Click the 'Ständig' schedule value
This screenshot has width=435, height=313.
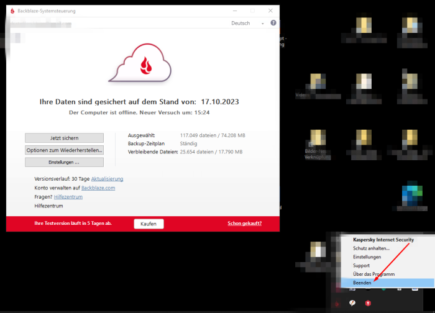pos(188,143)
